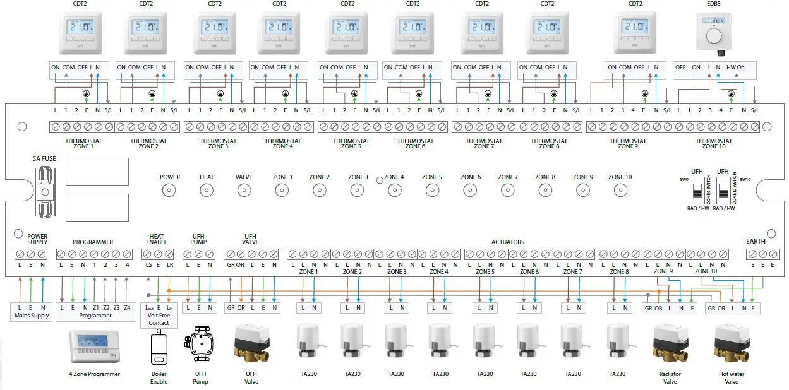This screenshot has height=390, width=789.
Task: Toggle the SW10 Zone 10 UFH/RAD switch
Action: [723, 190]
